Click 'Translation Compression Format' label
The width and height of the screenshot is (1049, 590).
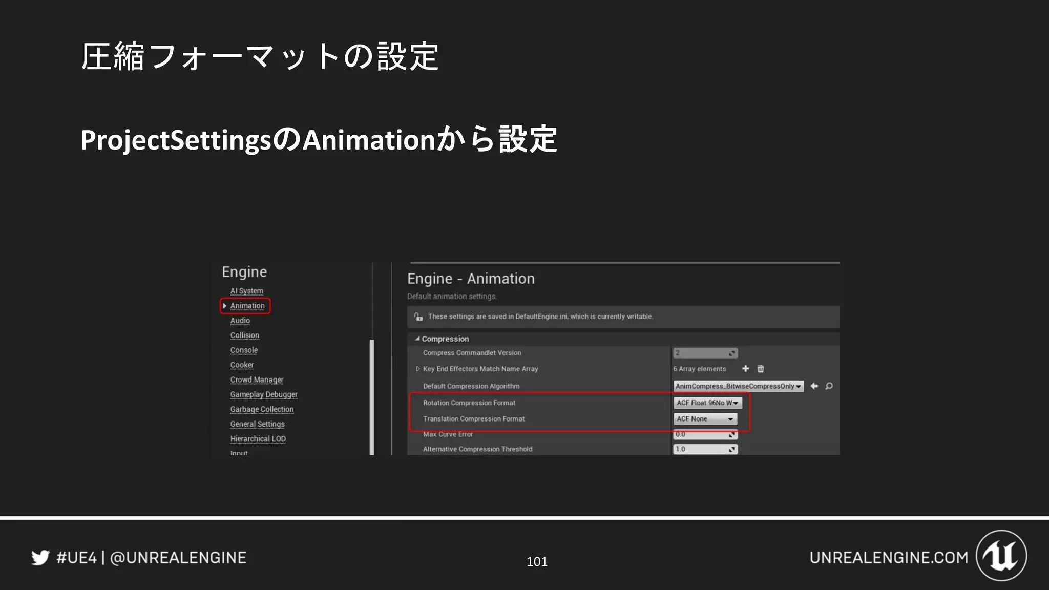click(474, 419)
